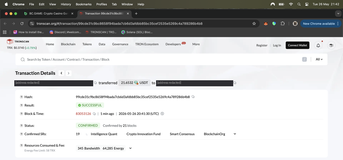
Task: Open the Chrome Bookmarks menu
Action: click(83, 4)
